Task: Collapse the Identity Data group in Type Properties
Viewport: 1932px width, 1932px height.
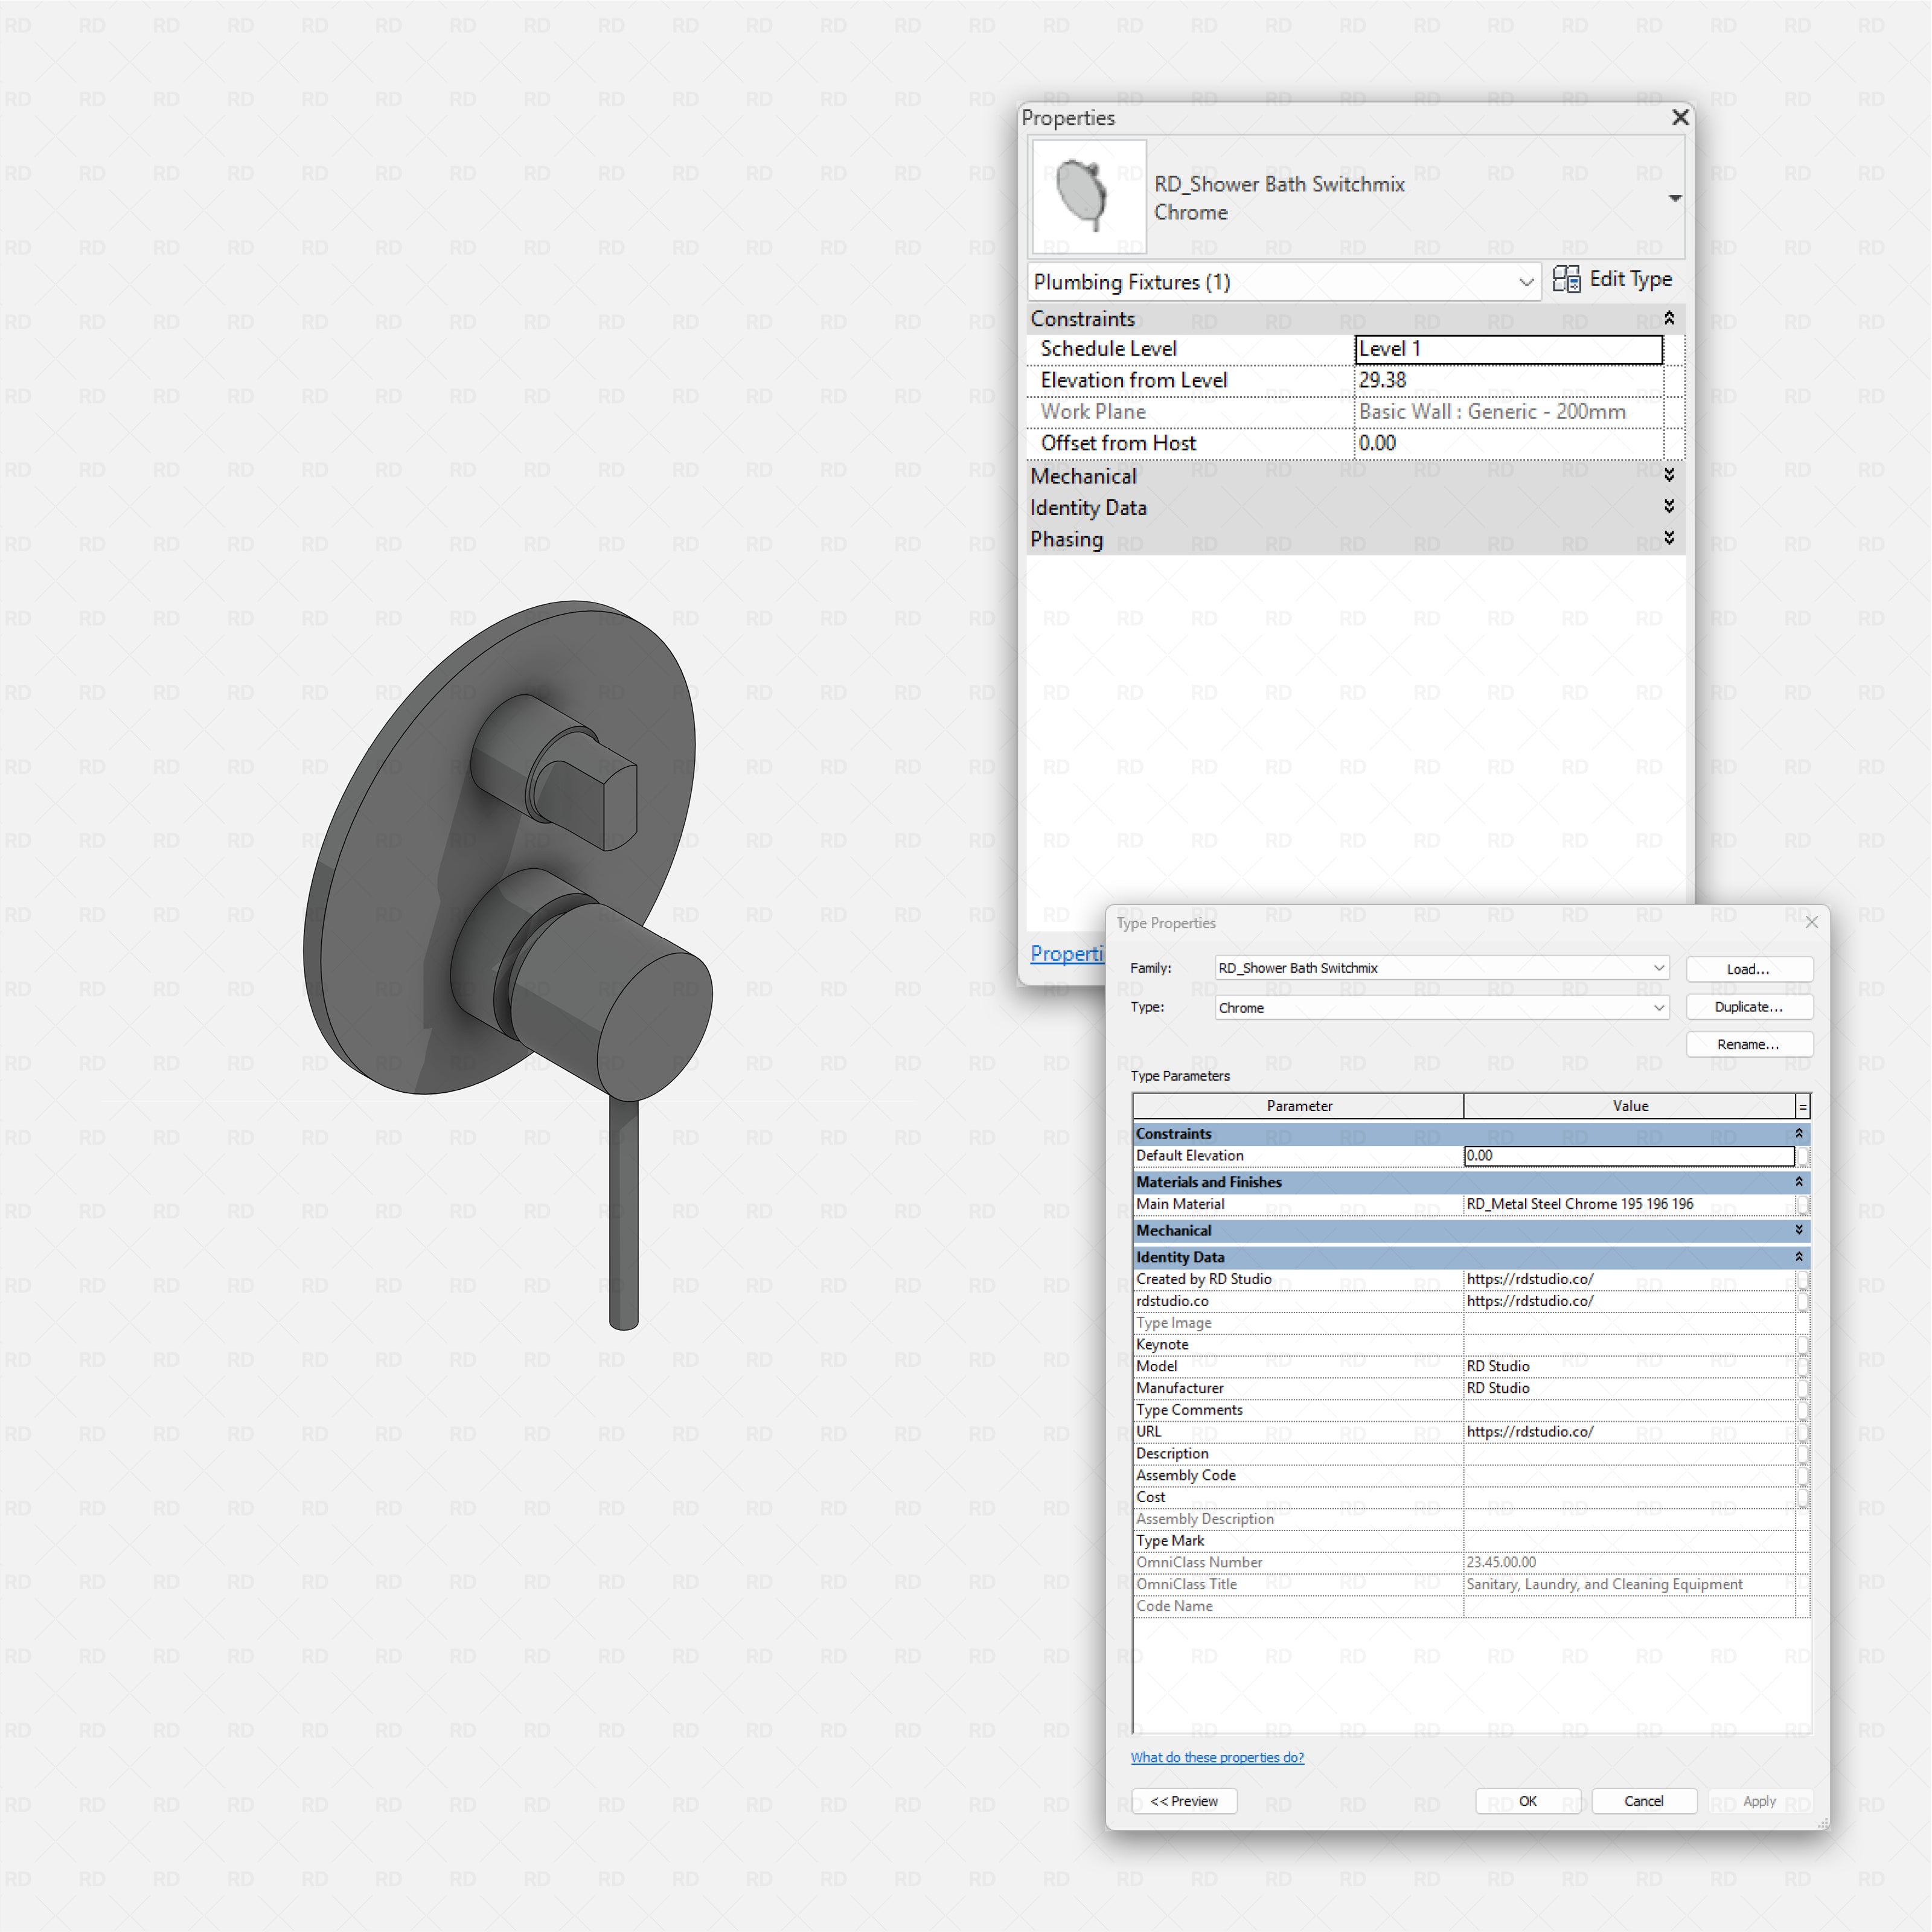Action: coord(1799,1257)
